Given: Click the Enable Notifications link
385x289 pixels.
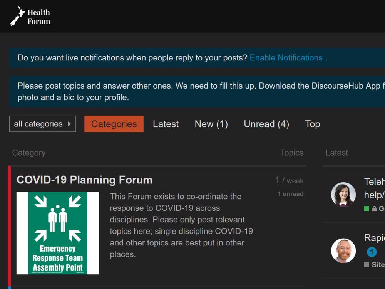Looking at the screenshot, I should (x=286, y=58).
